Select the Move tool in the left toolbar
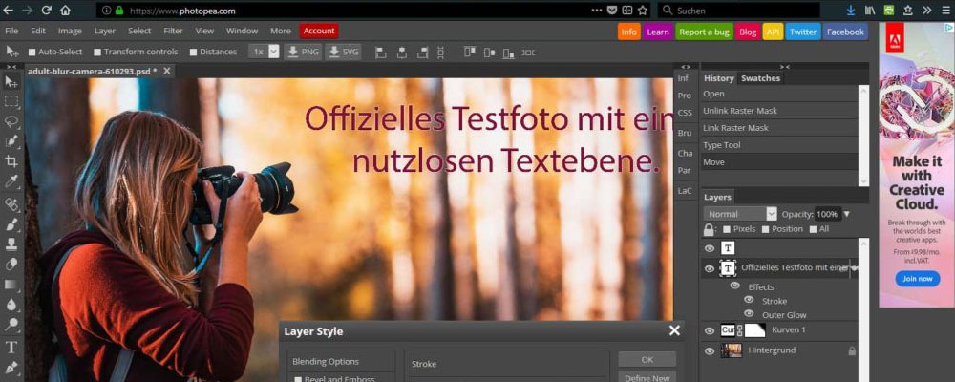 11,81
